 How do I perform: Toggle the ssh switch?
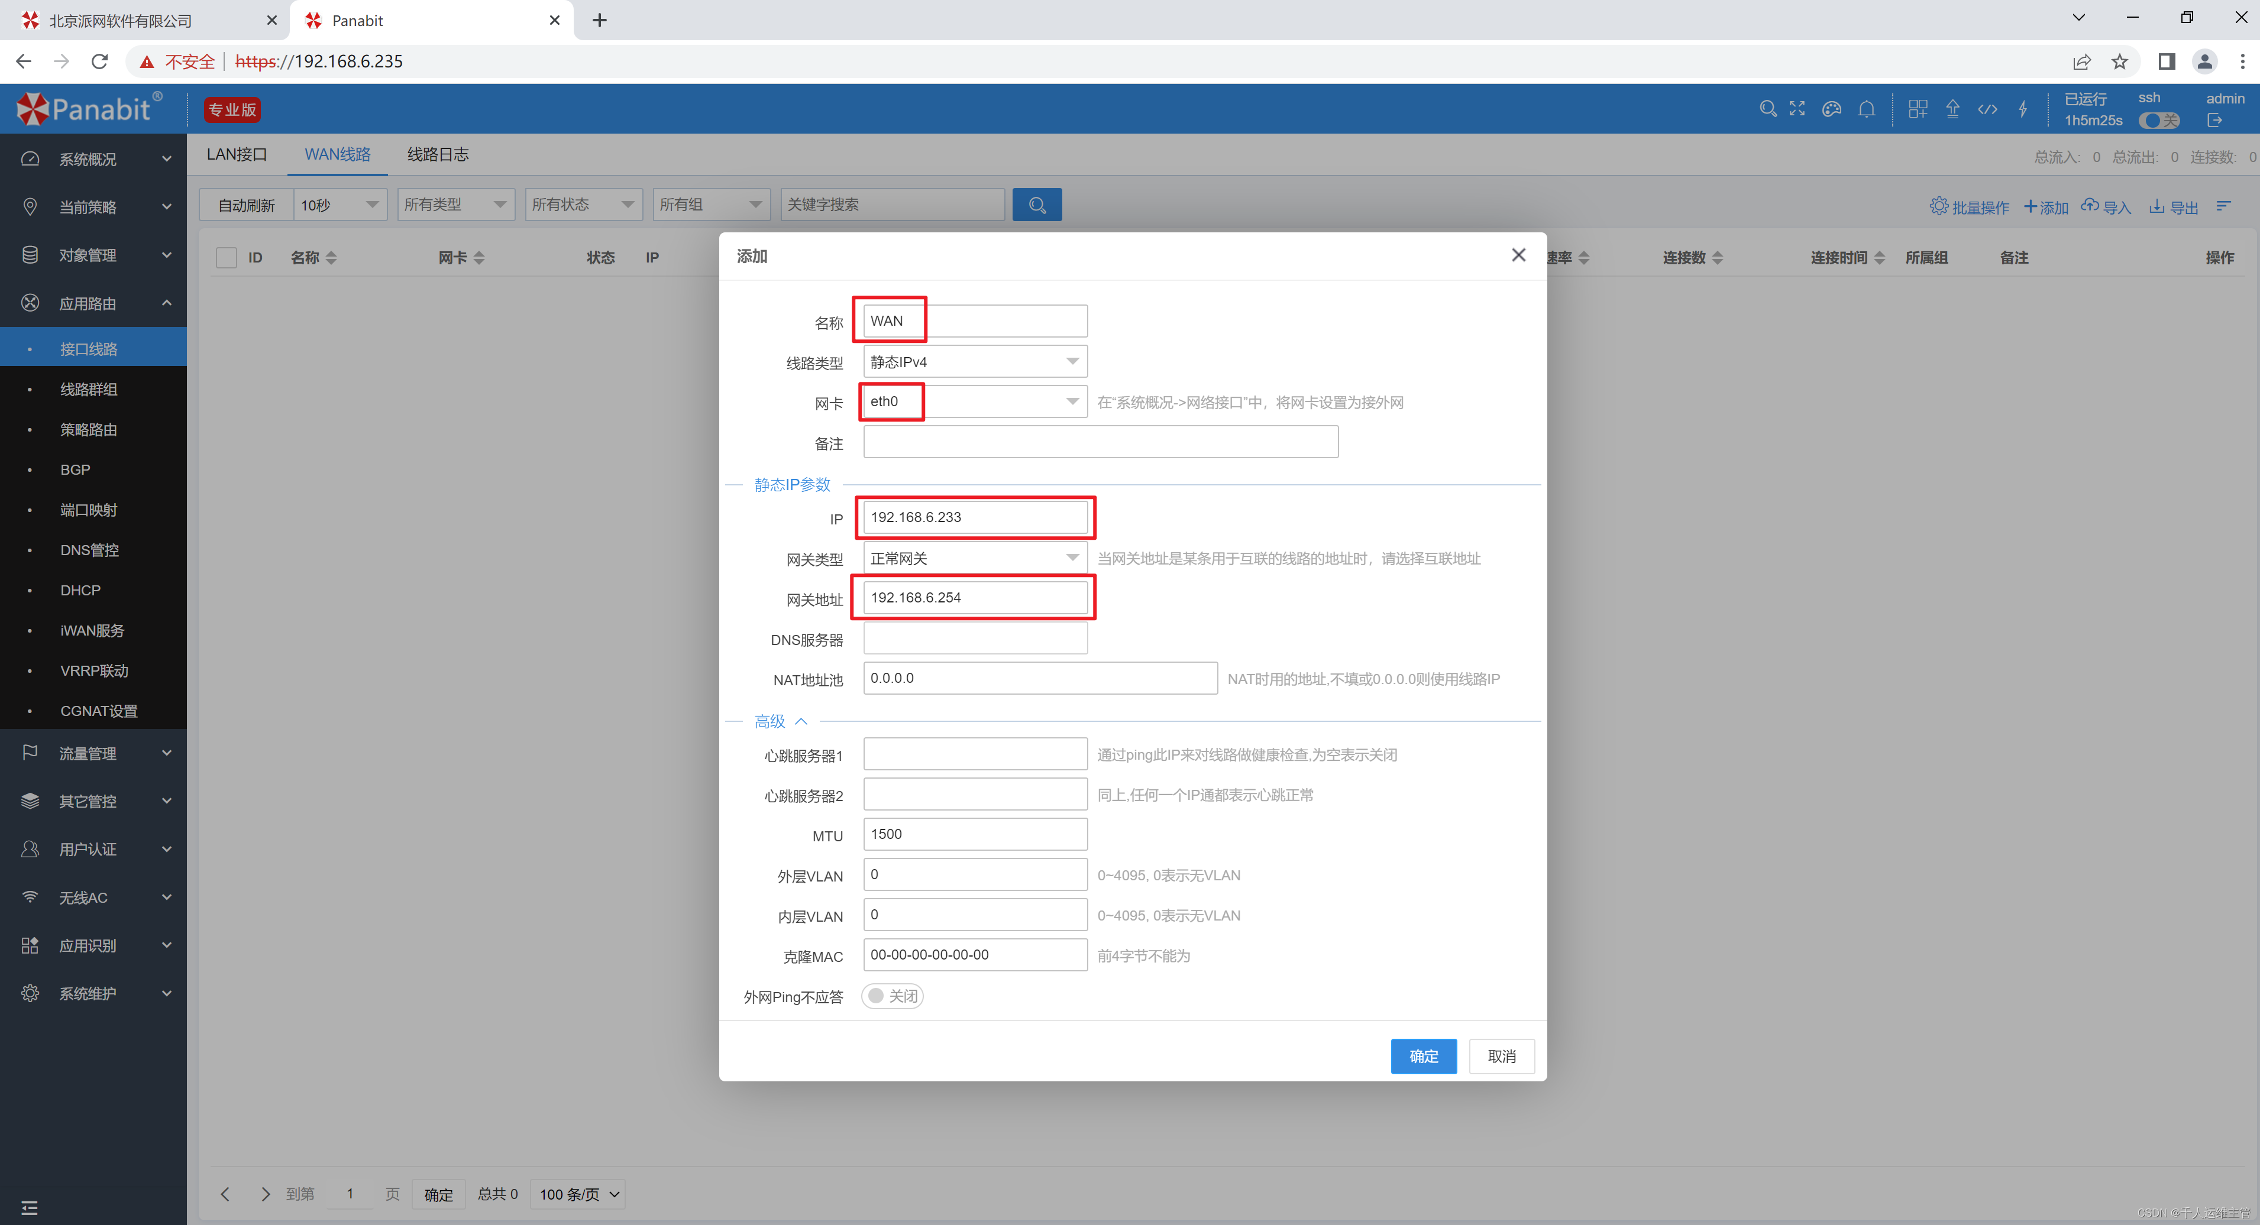(x=2159, y=121)
